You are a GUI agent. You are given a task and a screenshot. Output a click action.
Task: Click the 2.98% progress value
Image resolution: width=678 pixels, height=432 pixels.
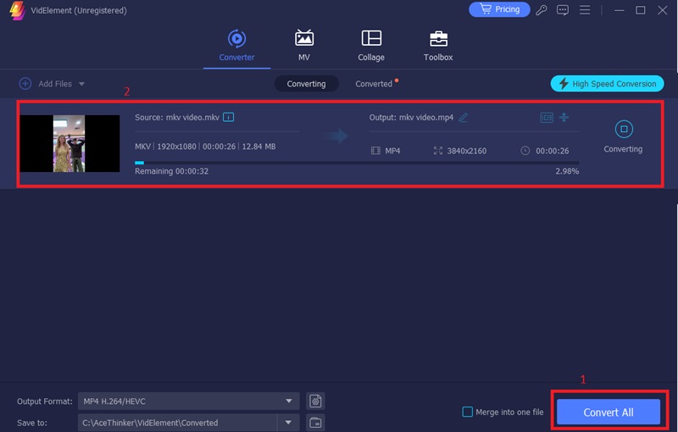click(x=567, y=171)
